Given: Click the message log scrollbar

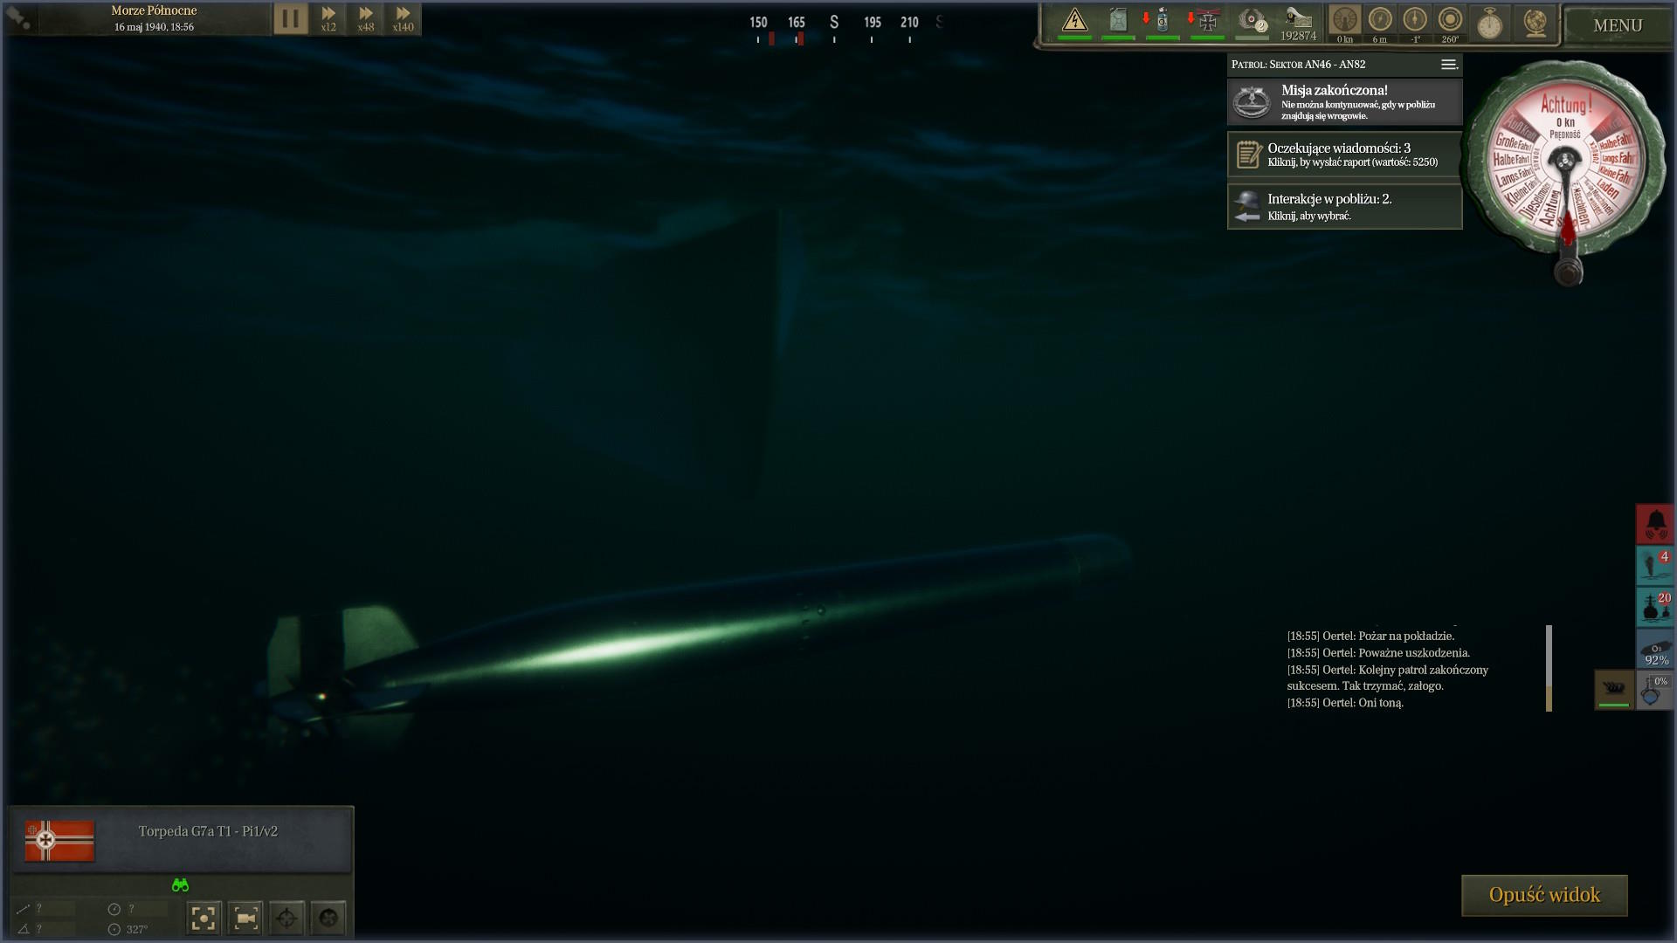Looking at the screenshot, I should 1549,668.
